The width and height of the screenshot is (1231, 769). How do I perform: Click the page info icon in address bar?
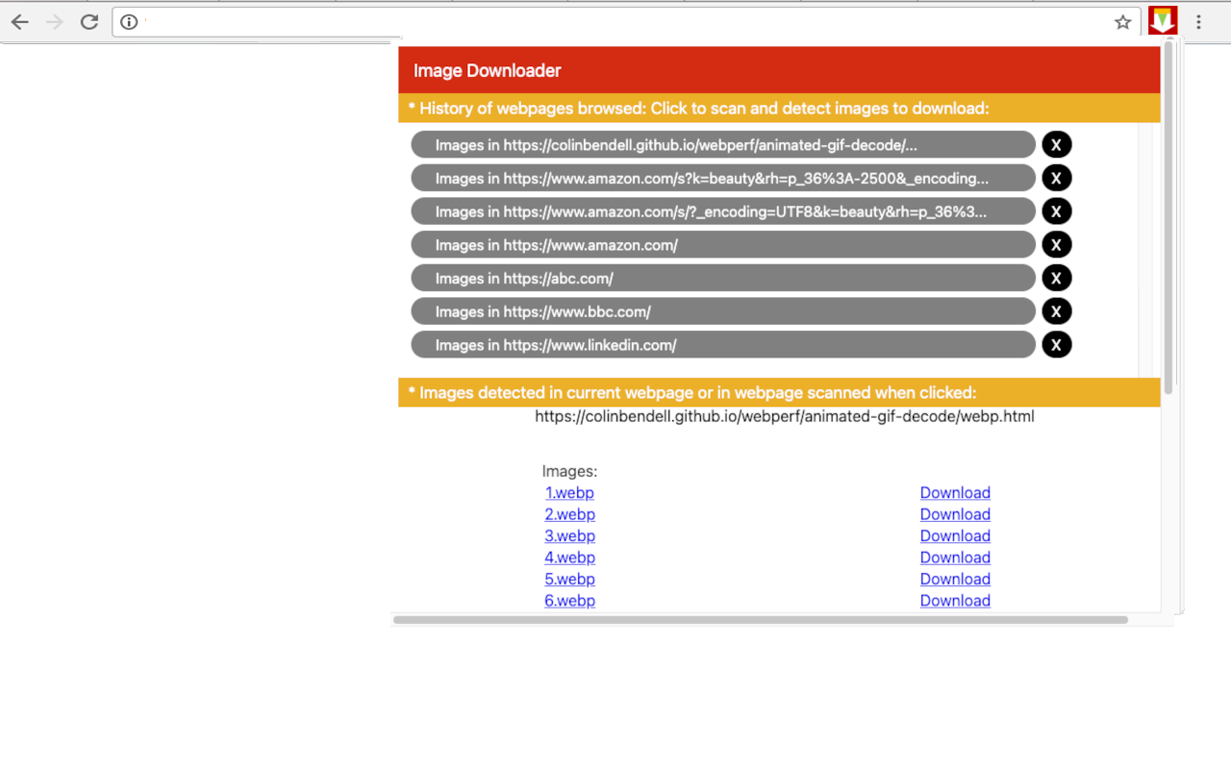129,21
